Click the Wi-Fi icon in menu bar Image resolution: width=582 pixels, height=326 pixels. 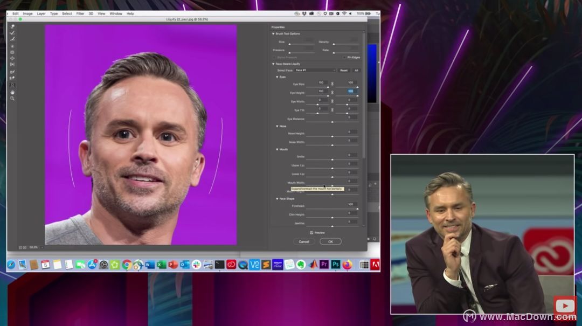[x=344, y=13]
